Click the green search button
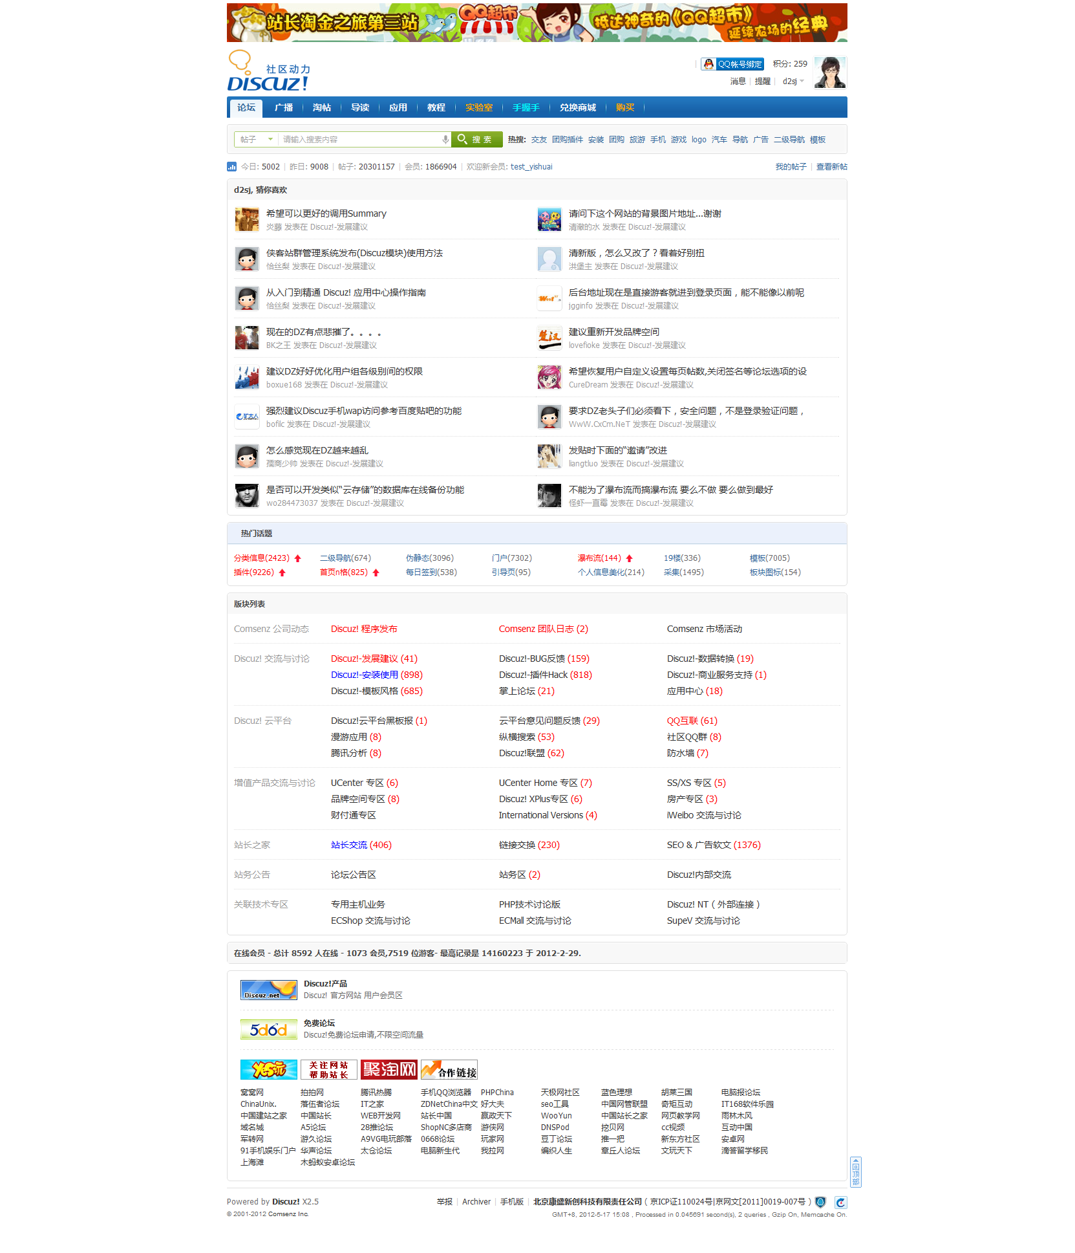This screenshot has width=1075, height=1253. [477, 140]
